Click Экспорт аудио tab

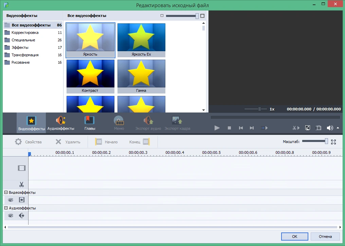pos(148,123)
